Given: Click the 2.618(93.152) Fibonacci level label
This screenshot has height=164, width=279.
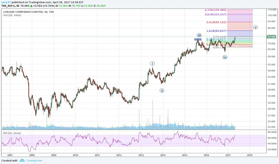Looking at the screenshot, I should (216, 22).
